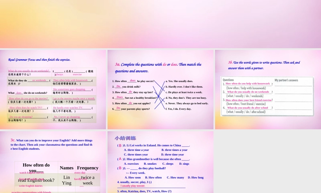Open the Grammar Focus exercise slide

click(x=53, y=89)
